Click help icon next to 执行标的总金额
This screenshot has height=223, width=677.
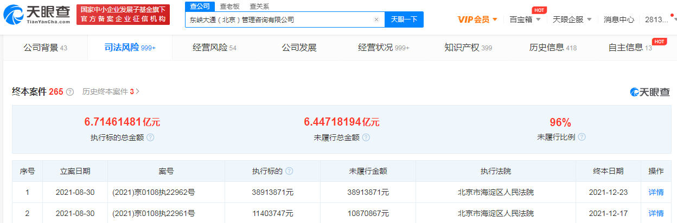pos(150,137)
